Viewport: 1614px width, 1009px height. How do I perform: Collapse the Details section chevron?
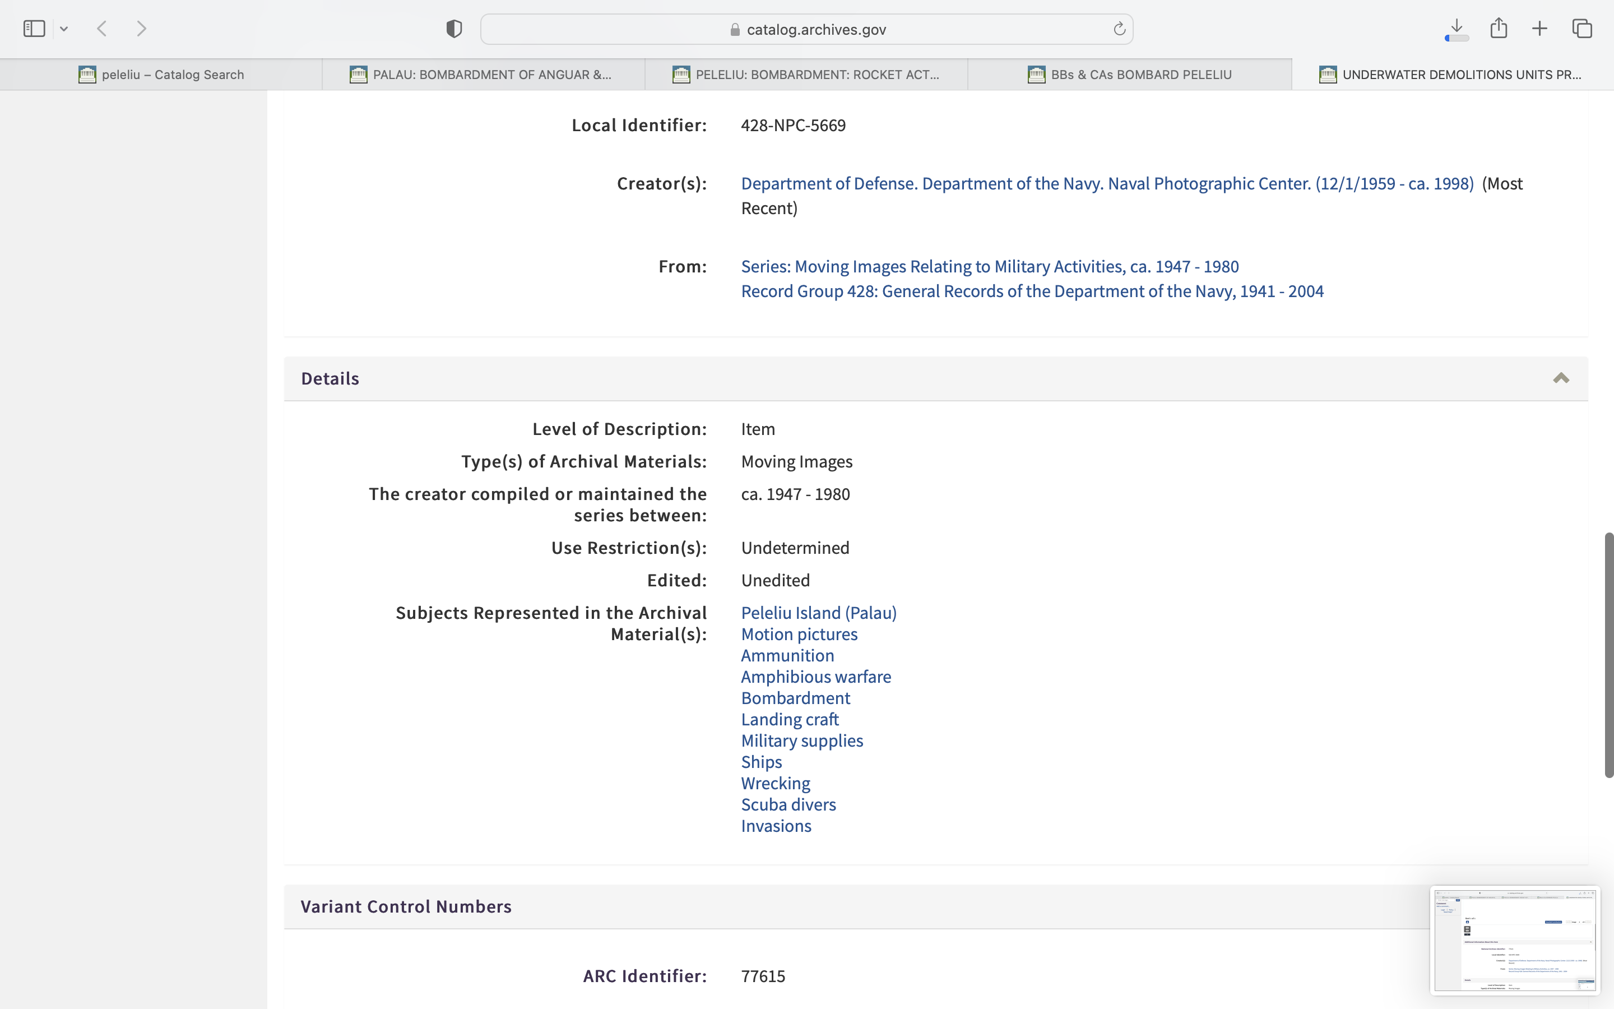tap(1561, 378)
